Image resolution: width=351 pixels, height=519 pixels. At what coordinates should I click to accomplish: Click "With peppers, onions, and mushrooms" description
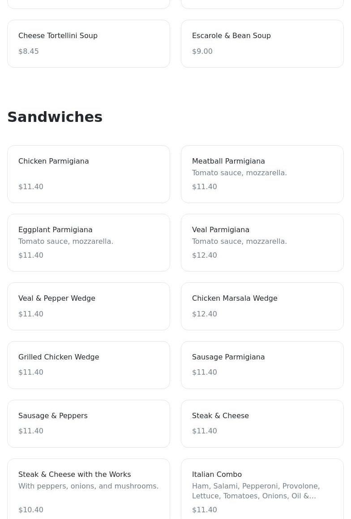[x=88, y=486]
